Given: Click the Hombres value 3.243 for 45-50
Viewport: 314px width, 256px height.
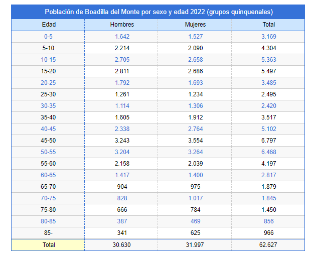Looking at the screenshot, I should pos(122,141).
